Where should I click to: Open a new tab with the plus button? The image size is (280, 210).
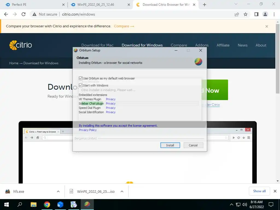pos(205,5)
